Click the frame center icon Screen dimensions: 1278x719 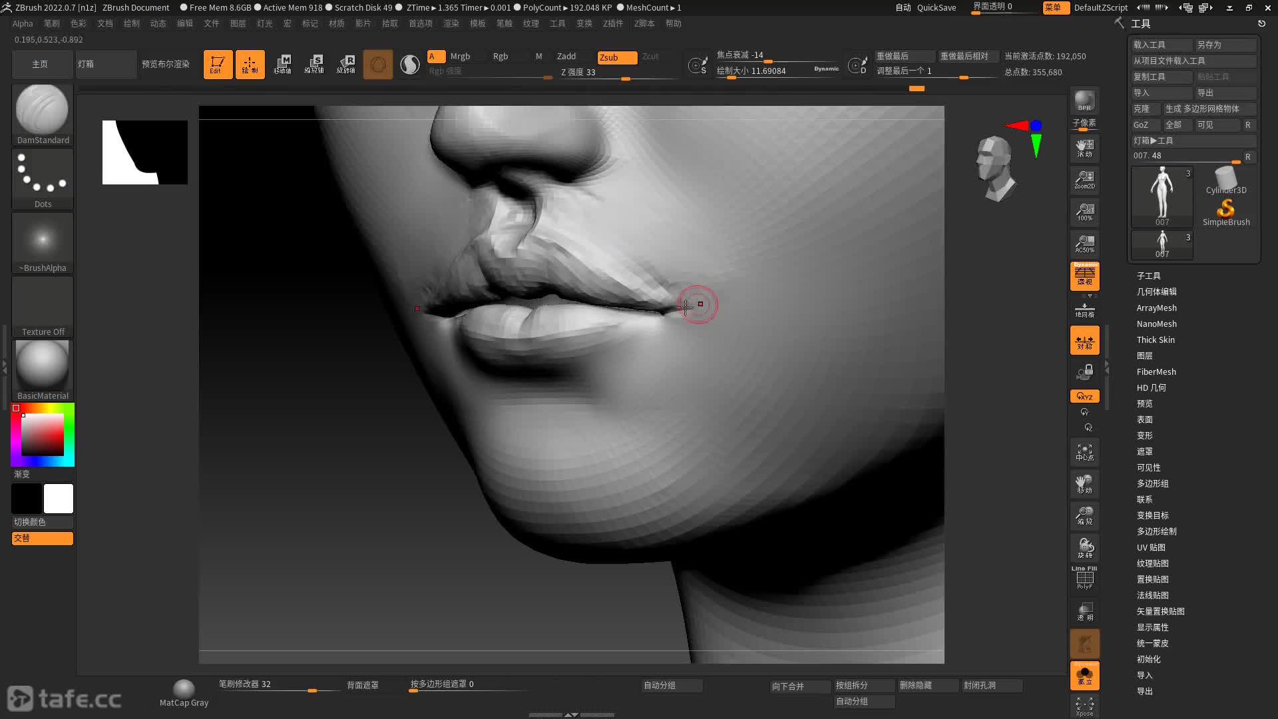coord(1084,452)
